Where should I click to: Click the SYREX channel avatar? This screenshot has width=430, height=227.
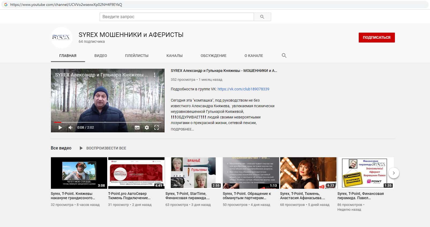tap(61, 37)
